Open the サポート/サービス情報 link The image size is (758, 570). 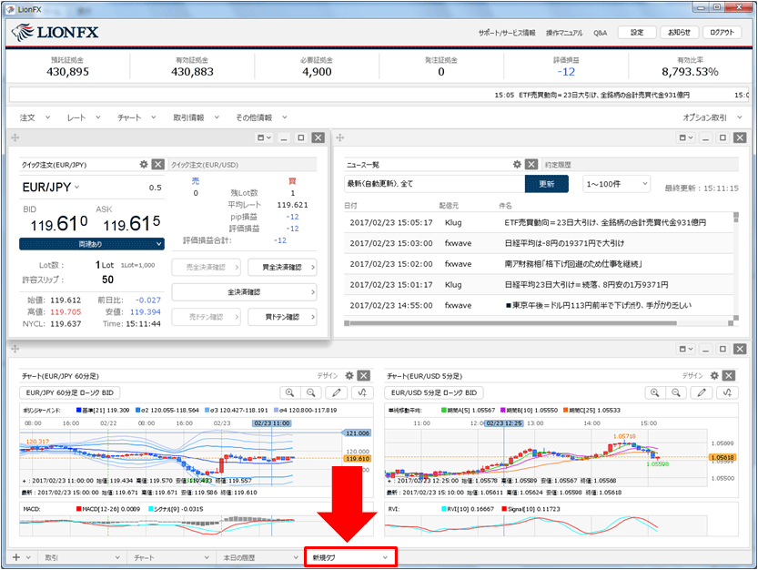coord(507,33)
